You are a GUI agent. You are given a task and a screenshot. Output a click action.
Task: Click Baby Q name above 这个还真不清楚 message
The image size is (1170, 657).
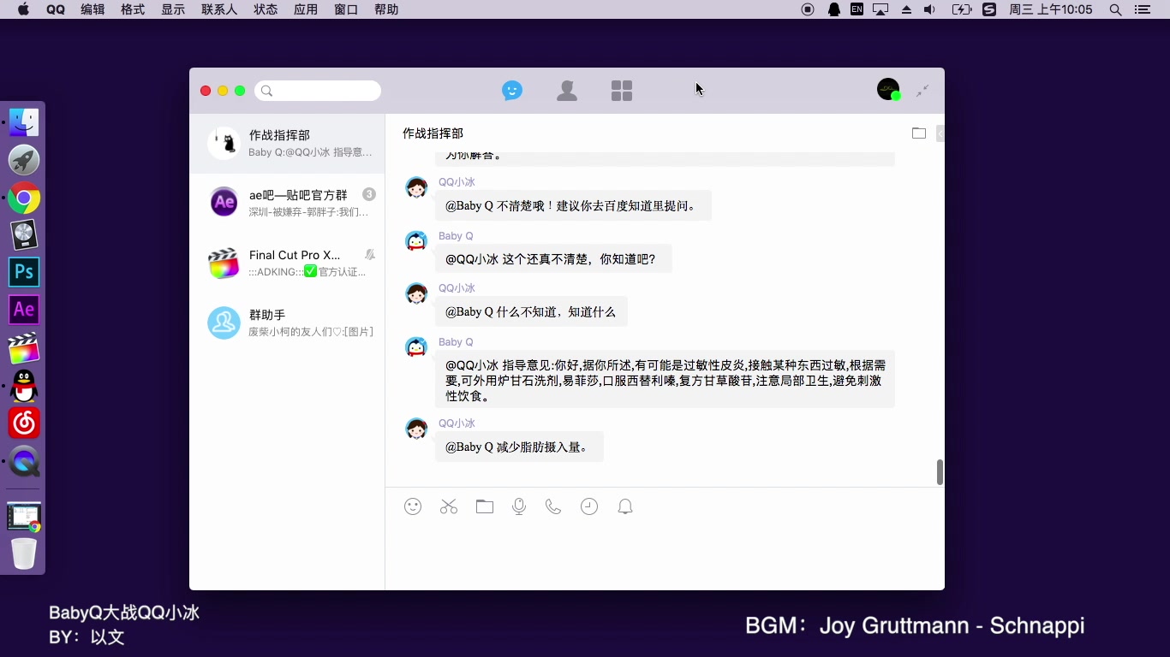tap(456, 236)
